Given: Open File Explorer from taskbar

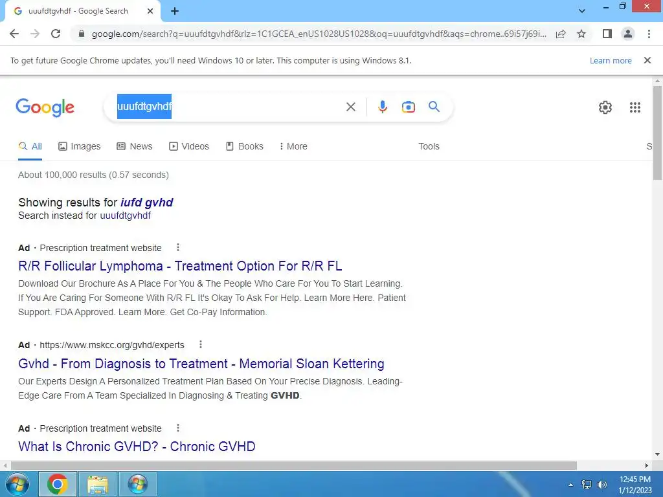Looking at the screenshot, I should coord(98,484).
